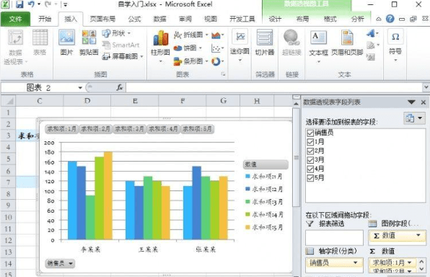The image size is (430, 277).
Task: Open the 销售员 filter dropdown on chart
Action: [x=71, y=263]
